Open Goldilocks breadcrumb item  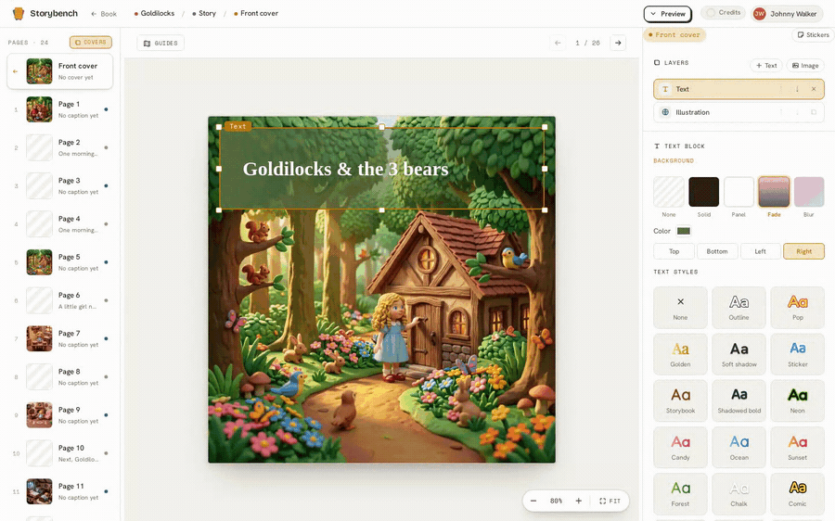[154, 13]
